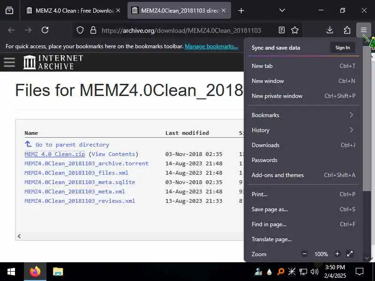The width and height of the screenshot is (375, 281).
Task: Click the Sign In button
Action: coord(343,48)
